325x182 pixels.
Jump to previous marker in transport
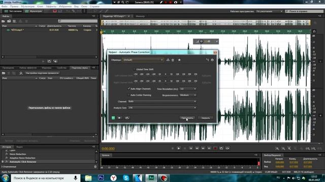coord(191,148)
